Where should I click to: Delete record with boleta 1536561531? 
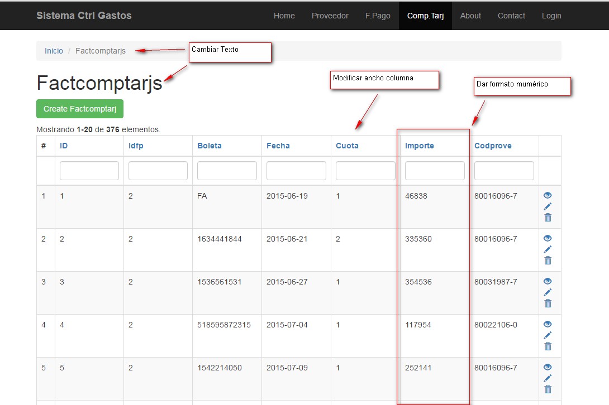coord(548,303)
